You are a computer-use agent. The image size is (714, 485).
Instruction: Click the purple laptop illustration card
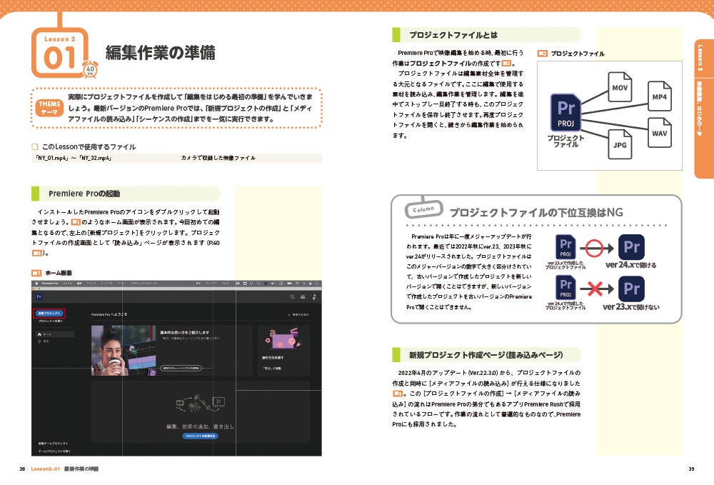[283, 338]
